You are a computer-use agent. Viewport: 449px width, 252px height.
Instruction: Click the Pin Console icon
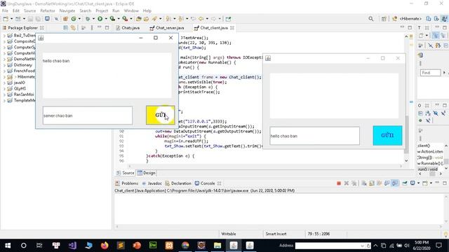(405, 183)
